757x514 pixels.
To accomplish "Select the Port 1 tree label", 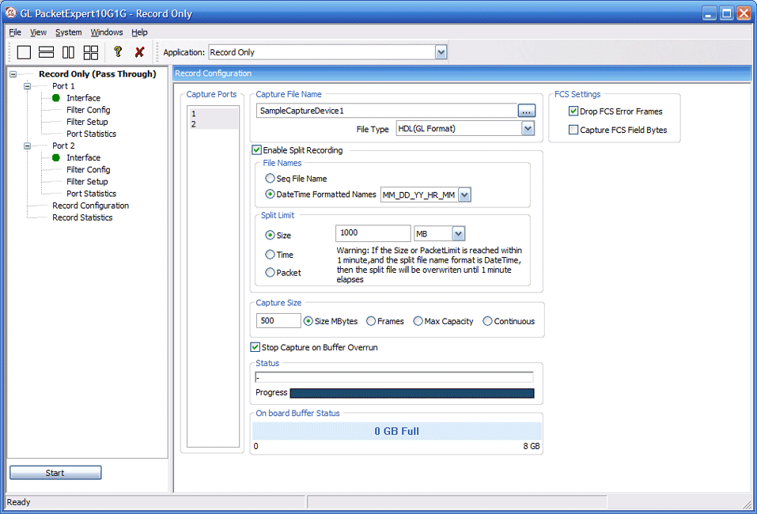I will [63, 86].
